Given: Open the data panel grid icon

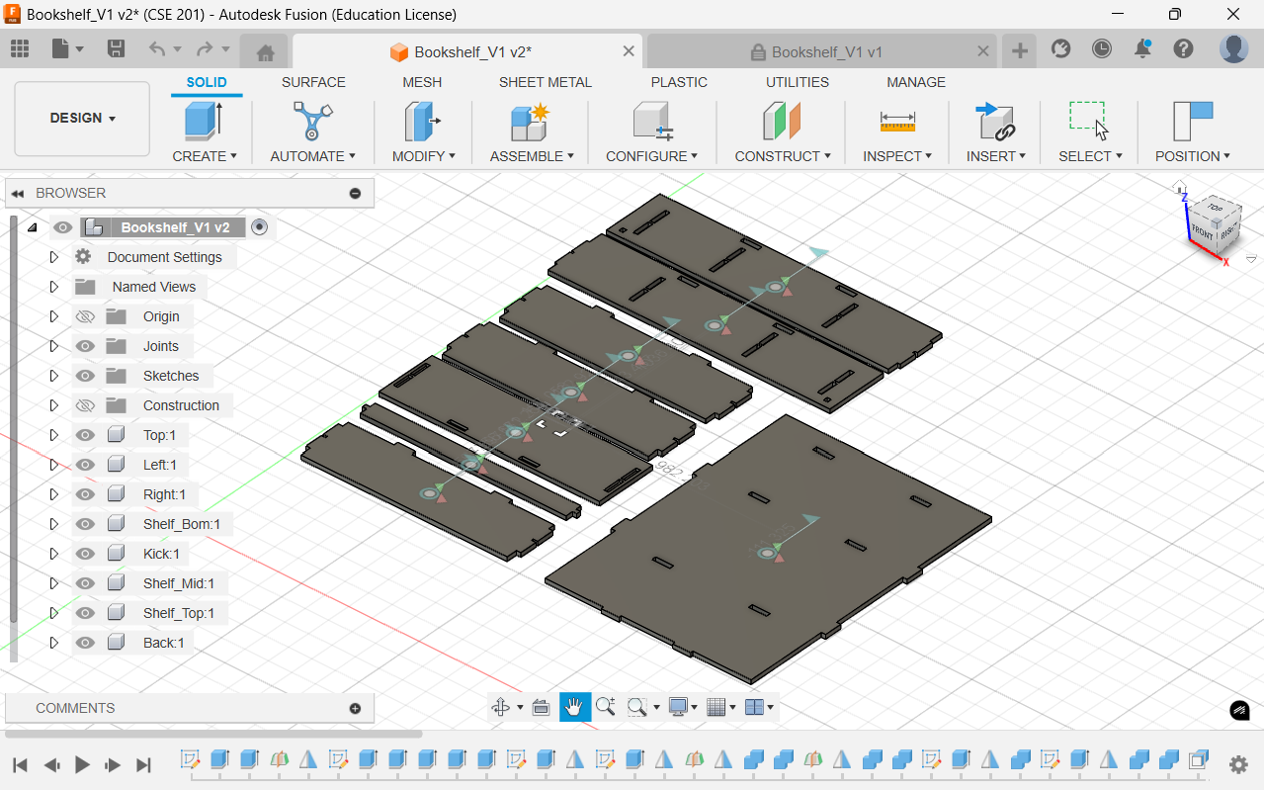Looking at the screenshot, I should 20,49.
